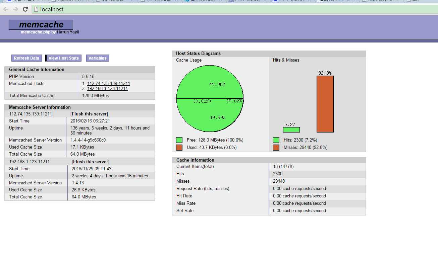Select PHP Version value 5.6.15
Image resolution: width=438 pixels, height=263 pixels.
(88, 76)
